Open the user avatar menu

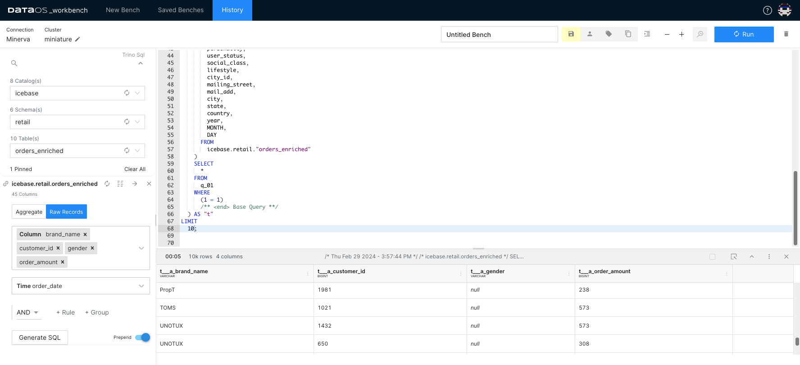pos(785,10)
